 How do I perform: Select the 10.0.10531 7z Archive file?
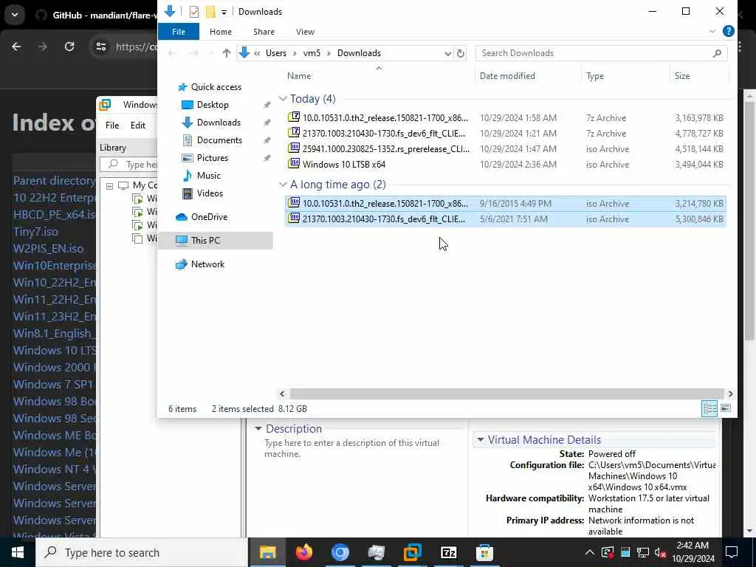pyautogui.click(x=505, y=117)
